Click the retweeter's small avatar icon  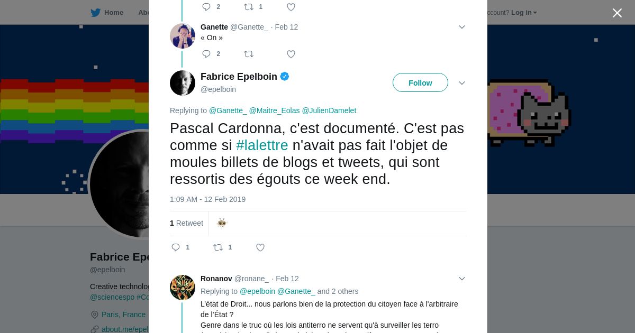click(x=222, y=223)
